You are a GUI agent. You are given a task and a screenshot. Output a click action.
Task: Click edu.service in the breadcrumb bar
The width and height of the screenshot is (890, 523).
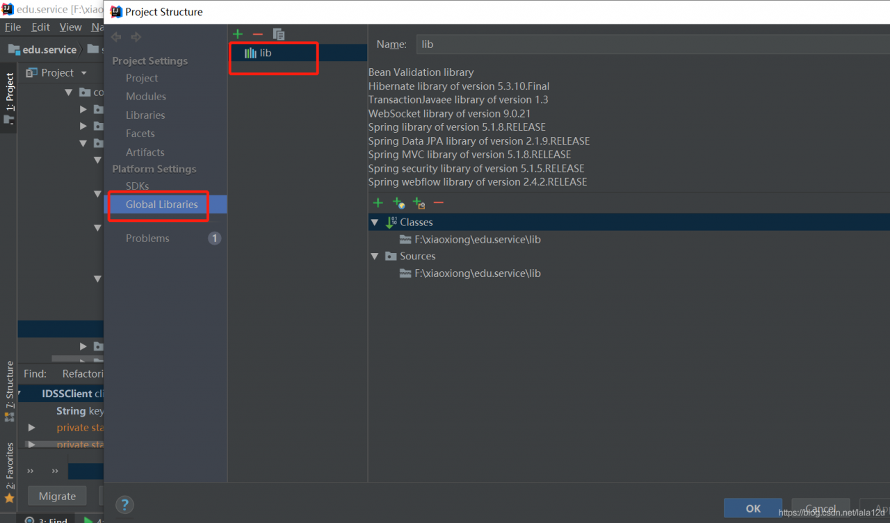(x=49, y=49)
